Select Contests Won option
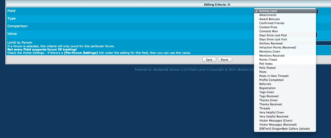Screen dimensions: 331x138 [x=285, y=31]
